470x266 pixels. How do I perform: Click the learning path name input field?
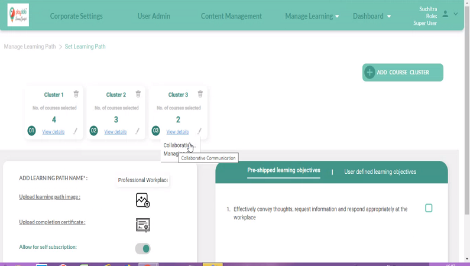pyautogui.click(x=142, y=180)
